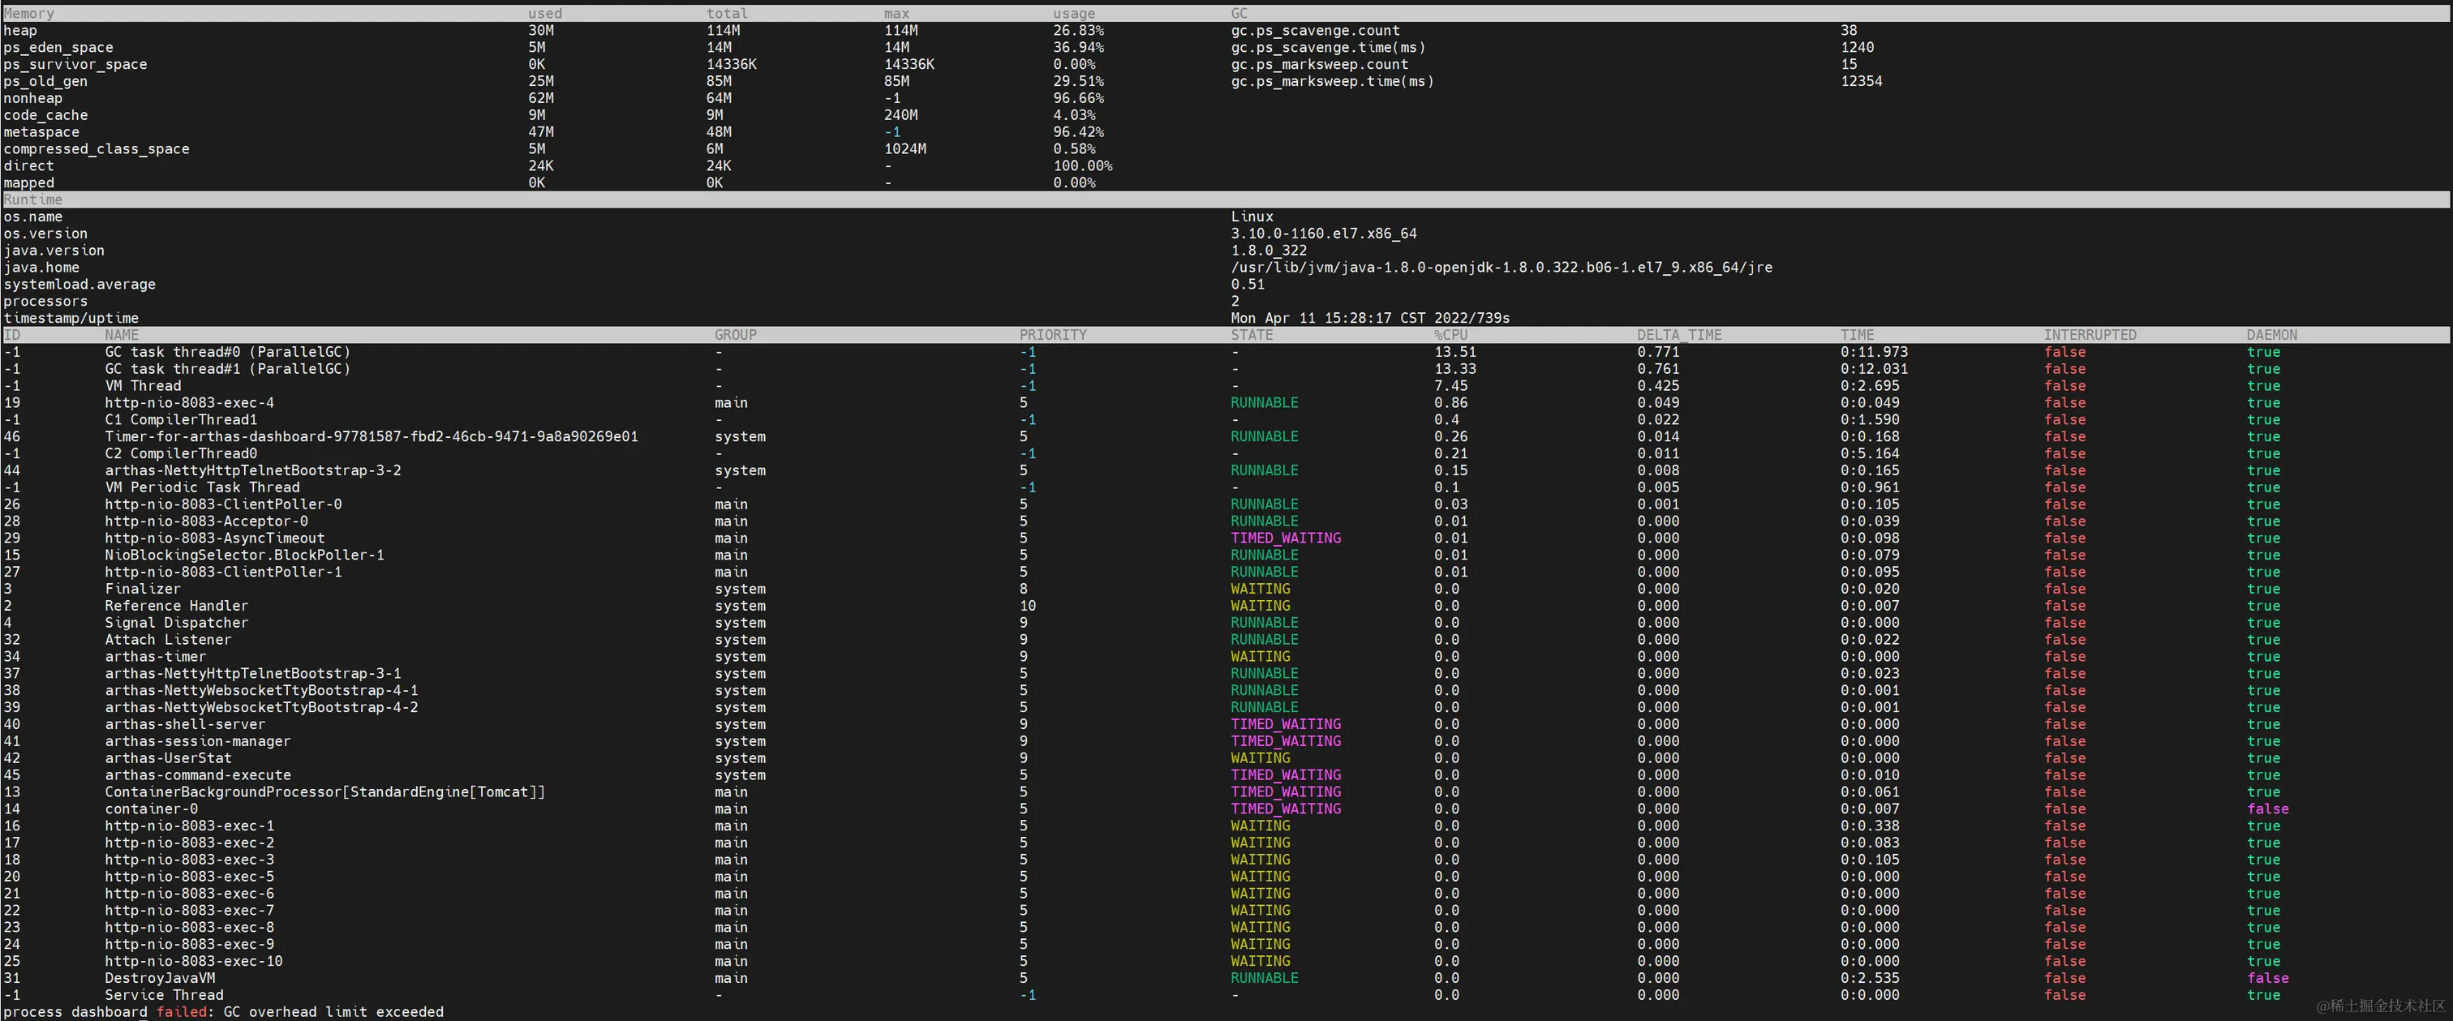
Task: Select thread 'http-nio-8083-exec-10'
Action: (x=193, y=962)
